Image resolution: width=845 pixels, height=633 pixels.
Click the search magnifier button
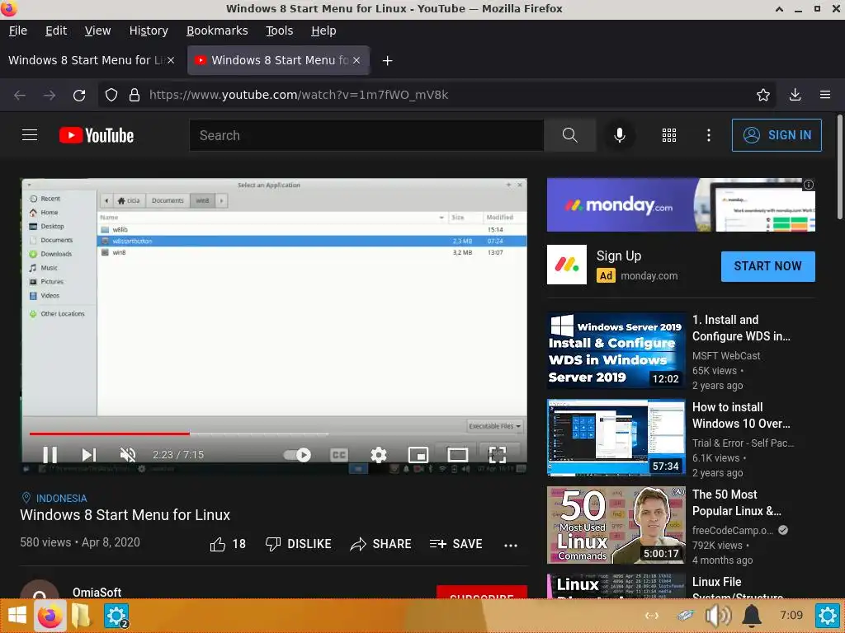tap(569, 135)
